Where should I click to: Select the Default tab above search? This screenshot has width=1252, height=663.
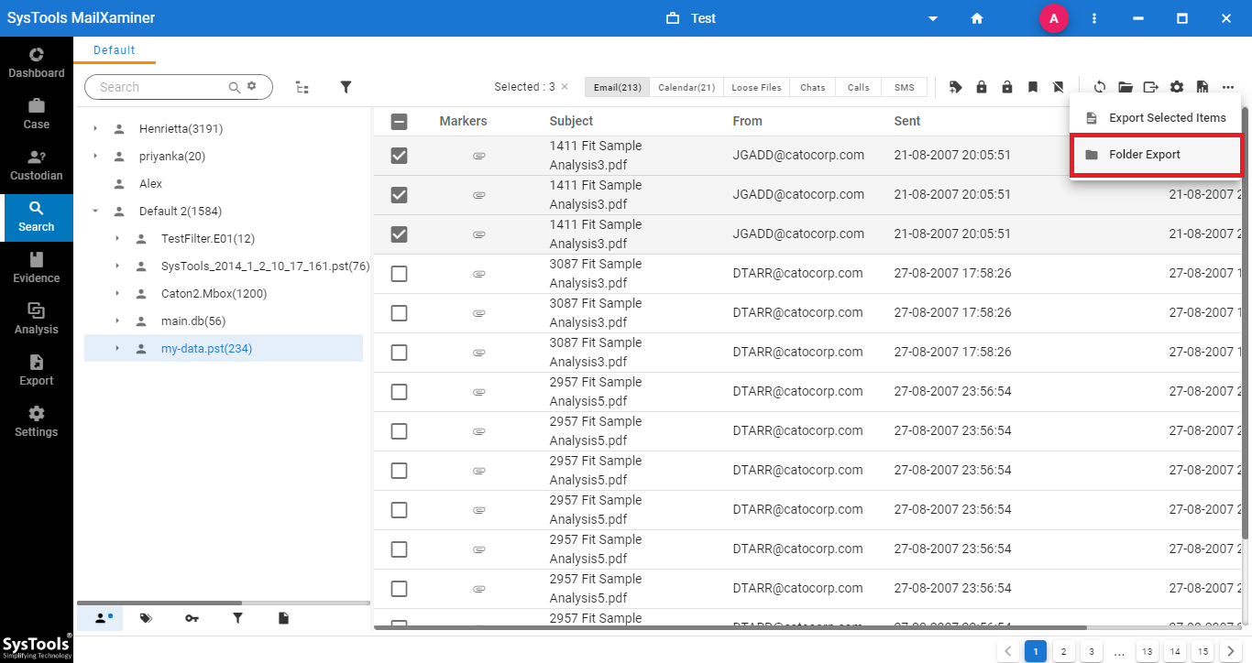coord(115,50)
